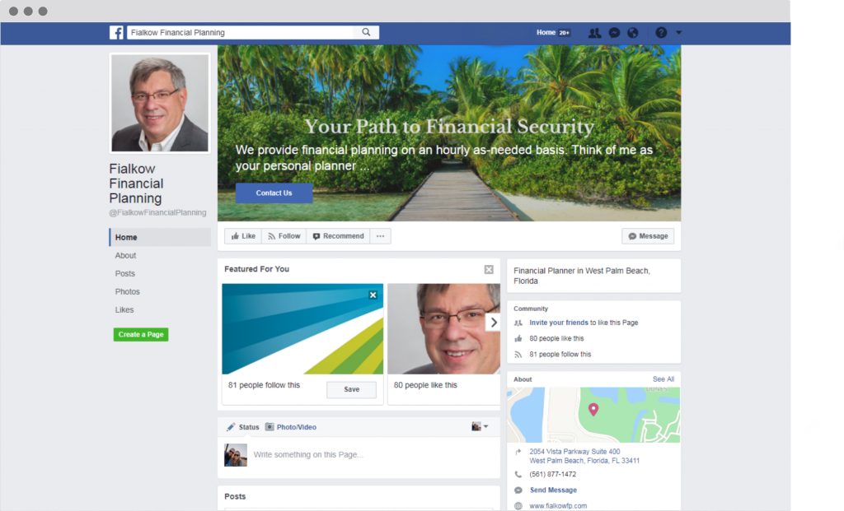This screenshot has width=844, height=511.
Task: Switch to the Photo/Video tab
Action: (x=291, y=427)
